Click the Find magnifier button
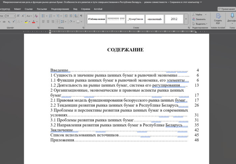236x164 pixels. click(198, 14)
